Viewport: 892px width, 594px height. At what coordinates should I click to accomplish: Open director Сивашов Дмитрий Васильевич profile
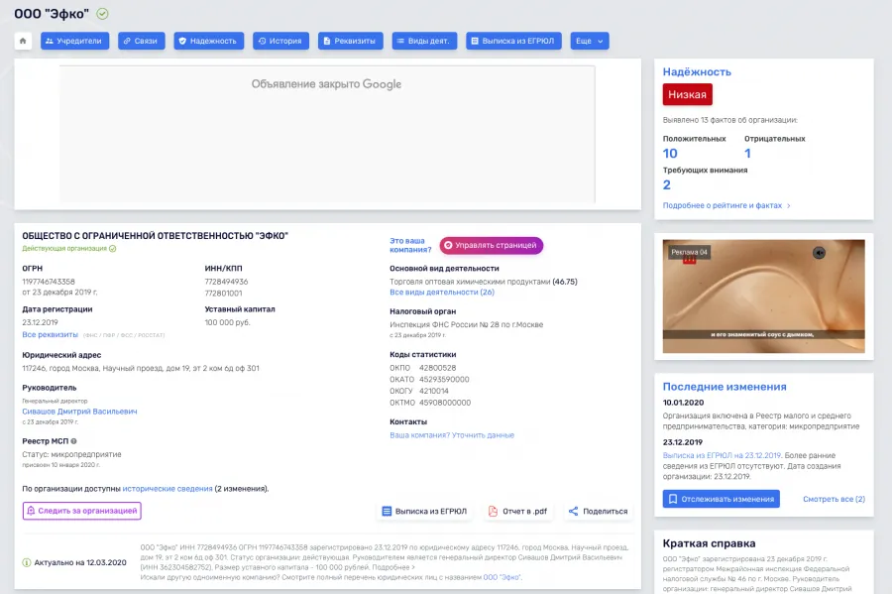pyautogui.click(x=79, y=412)
